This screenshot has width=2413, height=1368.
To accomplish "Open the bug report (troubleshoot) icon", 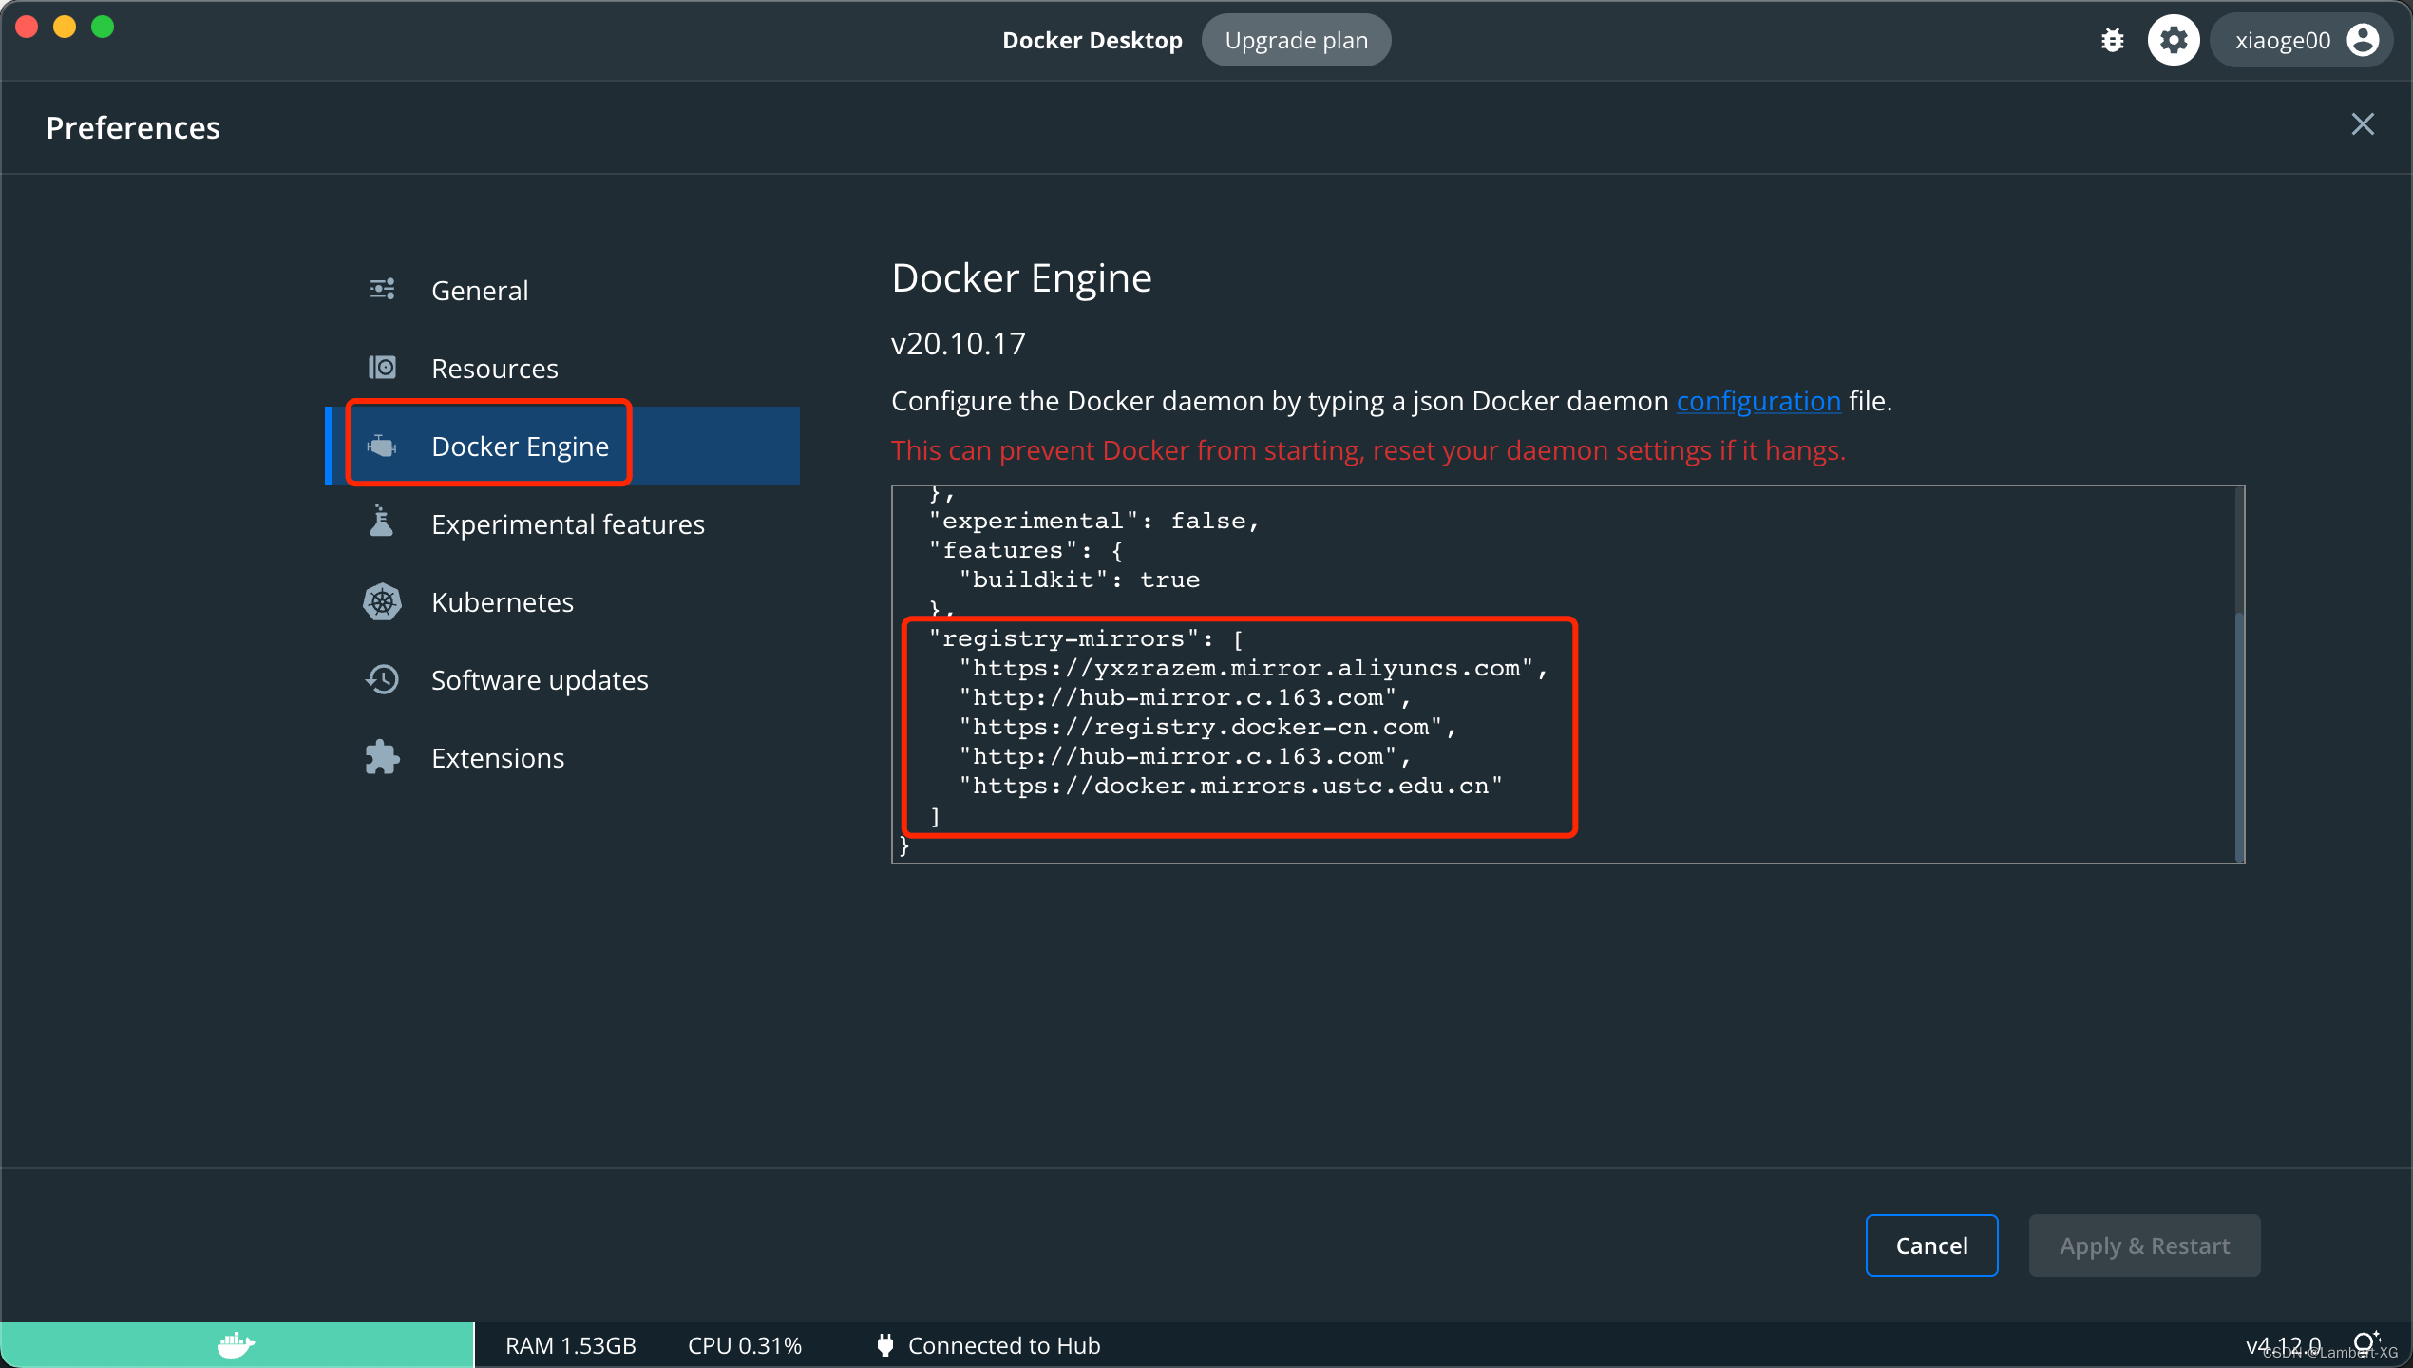I will point(2112,39).
